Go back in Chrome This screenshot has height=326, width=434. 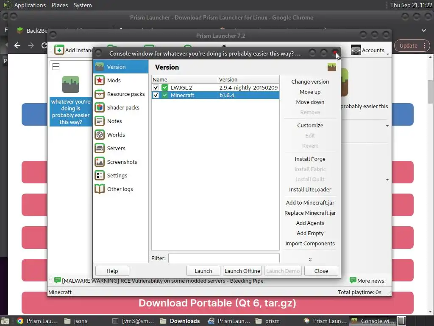17,45
